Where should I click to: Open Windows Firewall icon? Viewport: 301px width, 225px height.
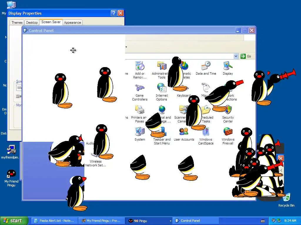(x=228, y=132)
